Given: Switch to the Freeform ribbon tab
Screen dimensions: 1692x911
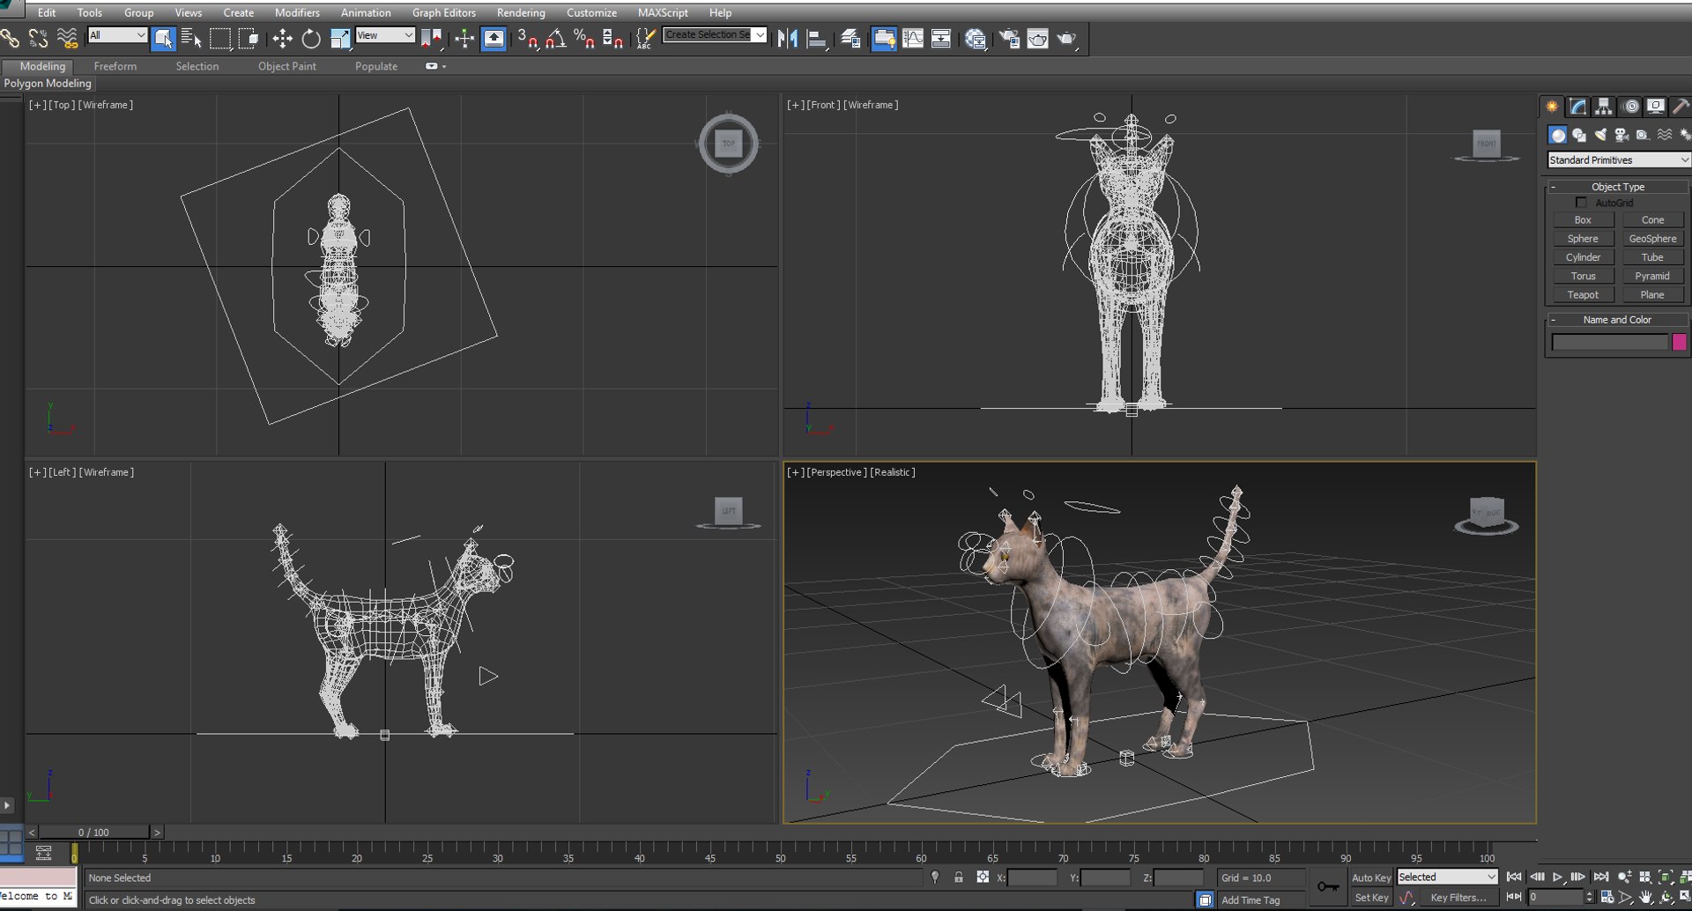Looking at the screenshot, I should [115, 66].
